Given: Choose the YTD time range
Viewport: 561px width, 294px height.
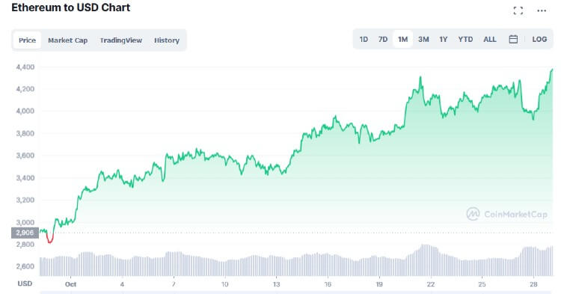Looking at the screenshot, I should [x=465, y=40].
